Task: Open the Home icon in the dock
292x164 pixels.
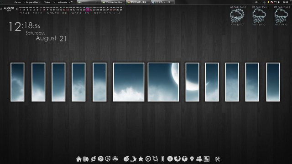Action: (79, 159)
